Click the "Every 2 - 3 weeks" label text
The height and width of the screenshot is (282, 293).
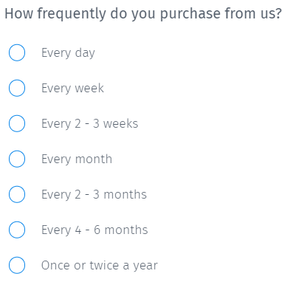click(x=90, y=123)
